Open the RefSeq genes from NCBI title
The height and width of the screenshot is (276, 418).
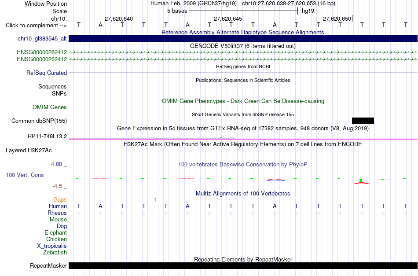(243, 66)
